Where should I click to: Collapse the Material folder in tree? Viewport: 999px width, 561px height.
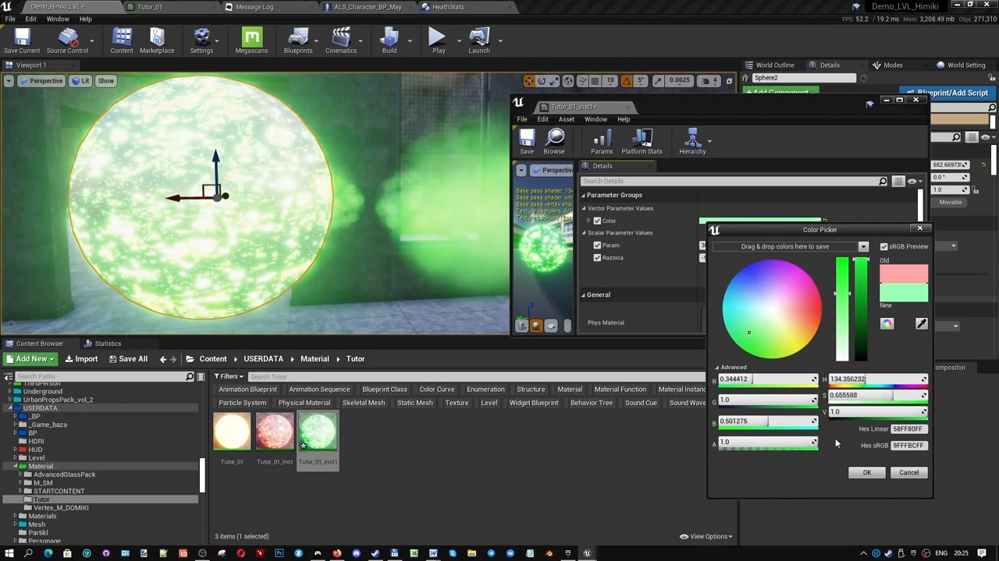click(x=15, y=467)
